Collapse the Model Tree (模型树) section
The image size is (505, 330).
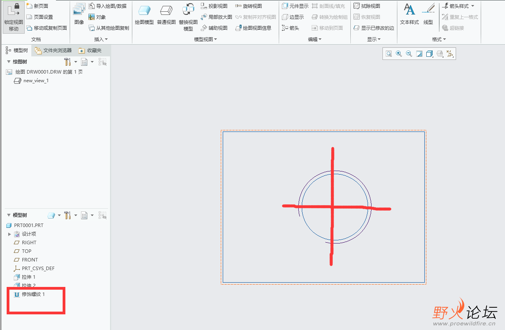(9, 215)
